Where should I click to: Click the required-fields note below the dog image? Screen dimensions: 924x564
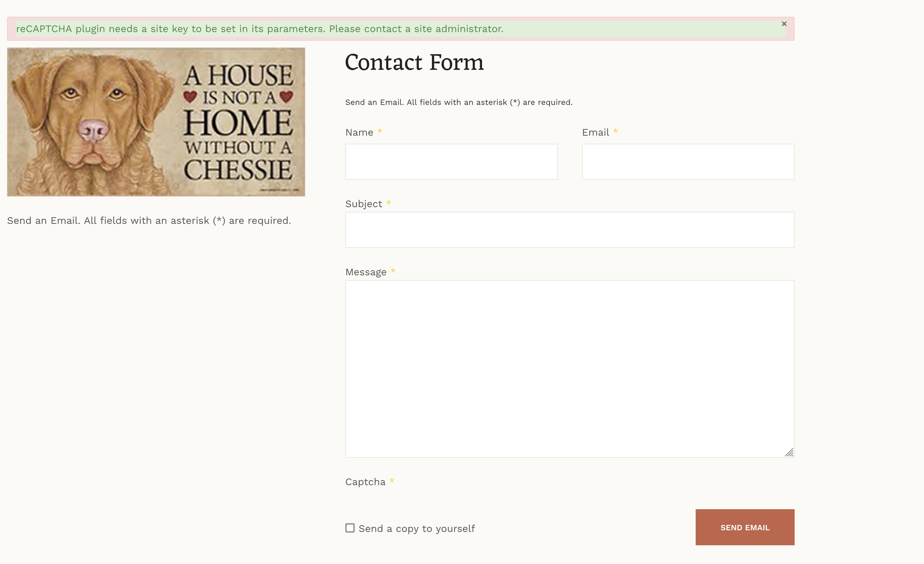click(x=149, y=221)
